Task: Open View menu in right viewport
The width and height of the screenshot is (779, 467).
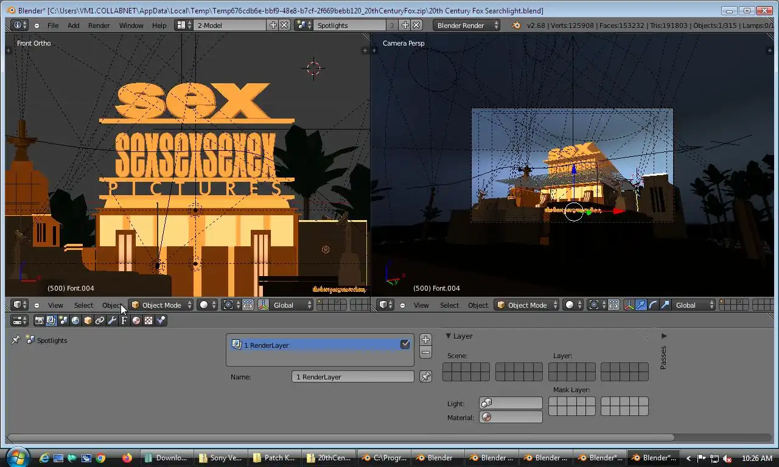Action: tap(421, 305)
